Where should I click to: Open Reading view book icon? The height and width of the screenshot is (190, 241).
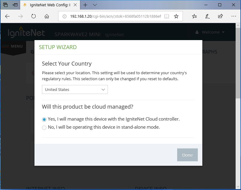tap(167, 16)
